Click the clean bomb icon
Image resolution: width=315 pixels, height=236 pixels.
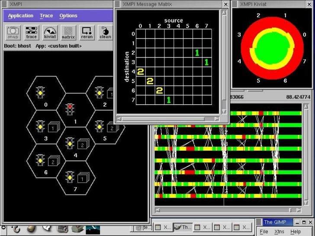(105, 32)
